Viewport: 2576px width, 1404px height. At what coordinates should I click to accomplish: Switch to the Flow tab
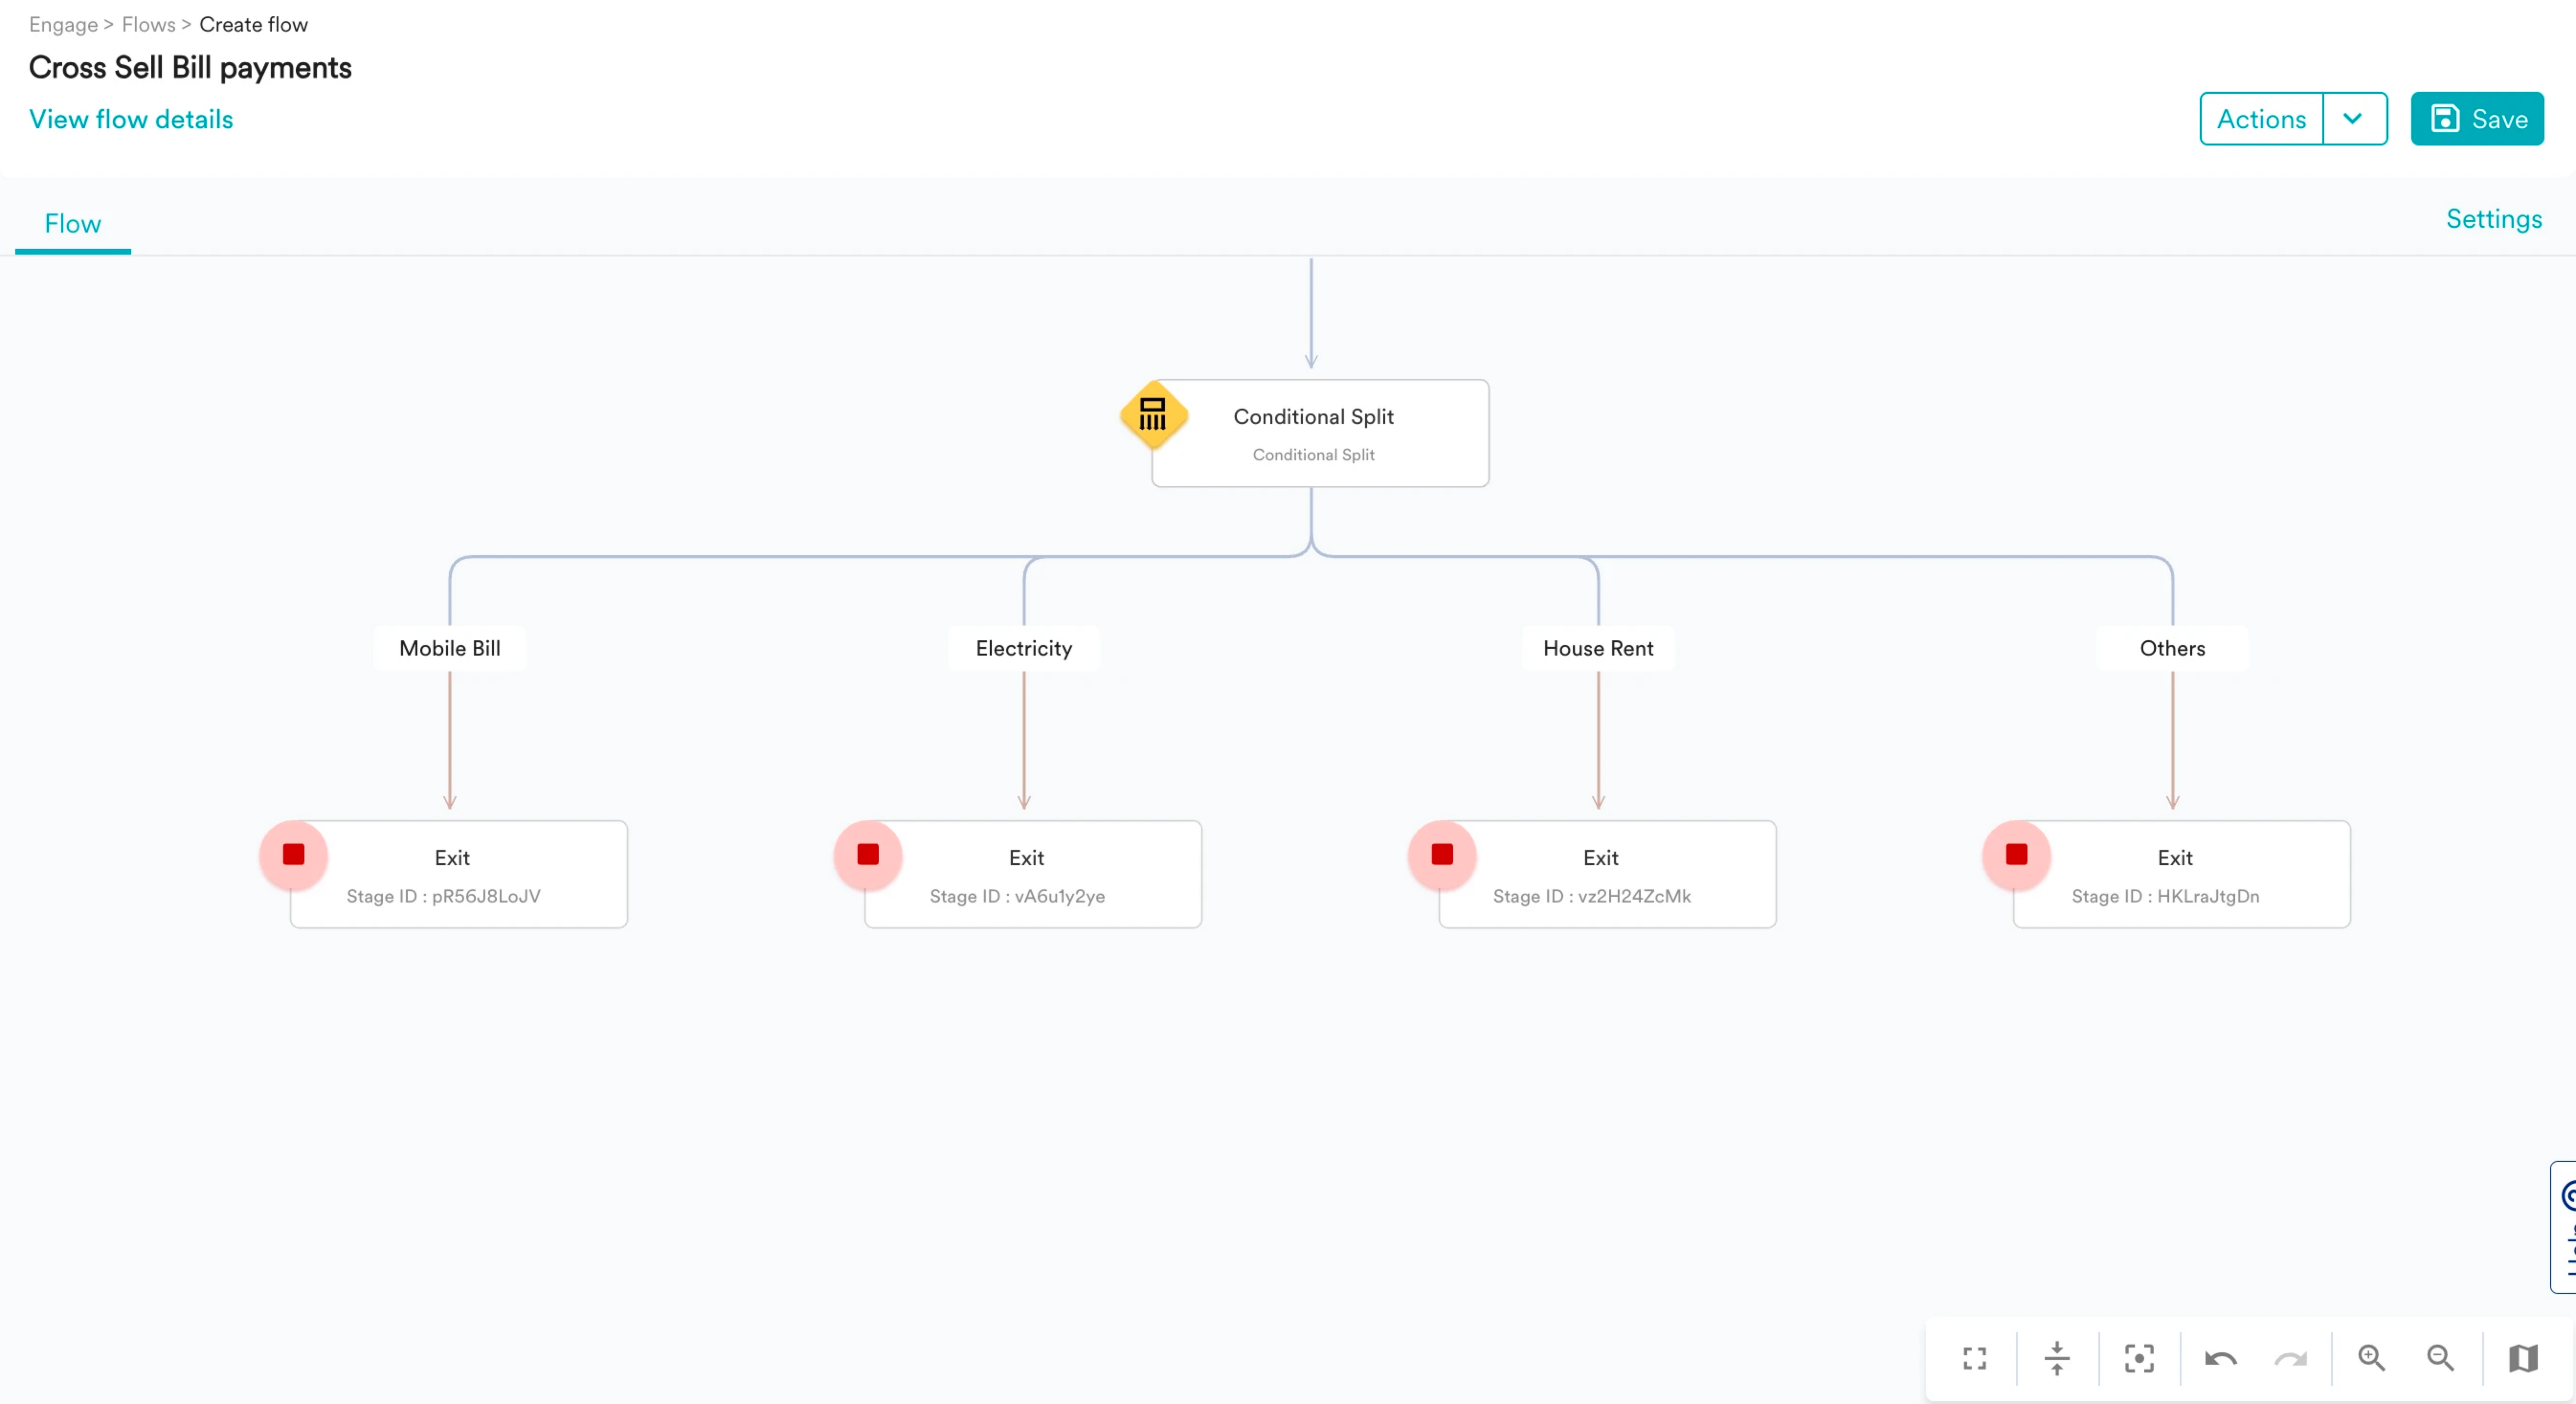pos(73,224)
